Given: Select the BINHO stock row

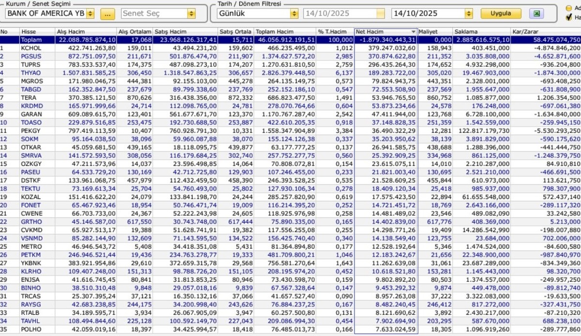Looking at the screenshot, I should 290,288.
